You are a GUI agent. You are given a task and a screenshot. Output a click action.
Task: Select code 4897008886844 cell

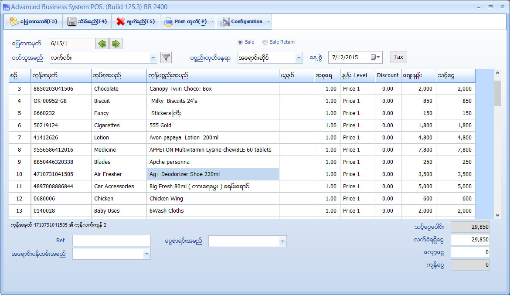coord(61,186)
